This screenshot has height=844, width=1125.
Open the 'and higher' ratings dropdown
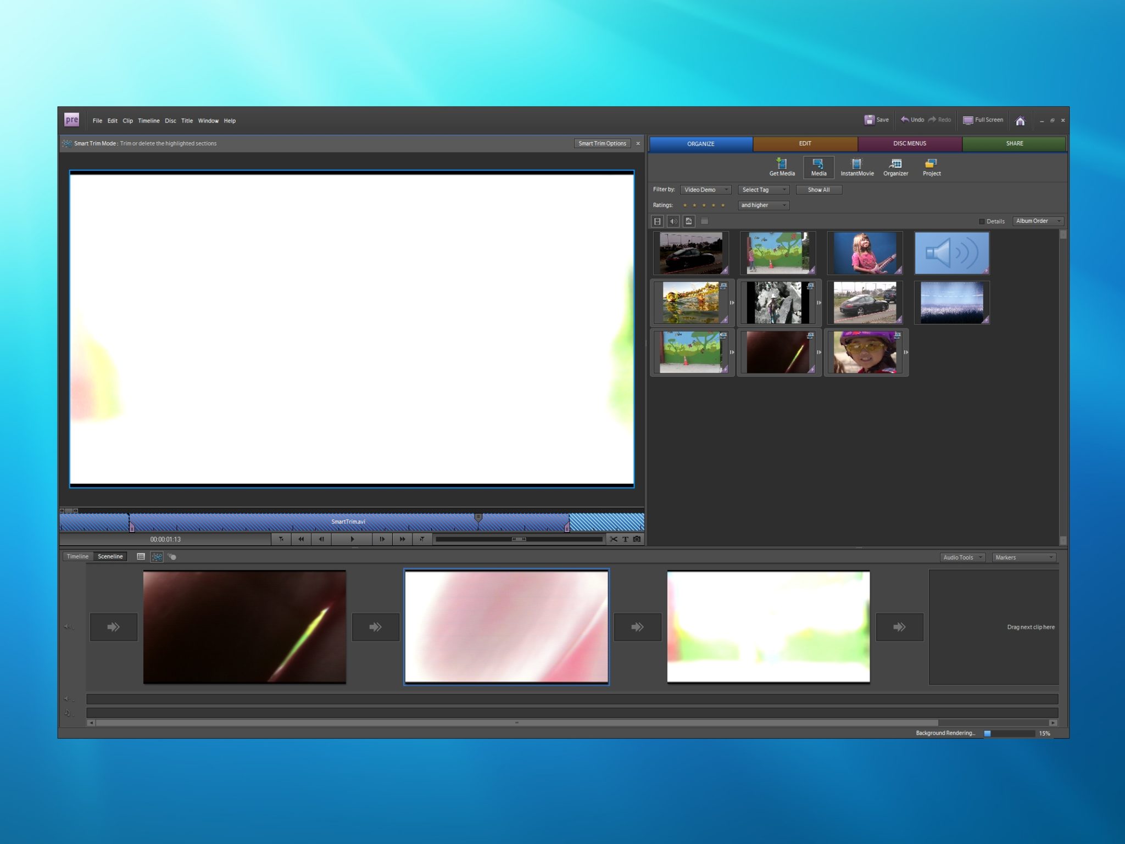764,205
